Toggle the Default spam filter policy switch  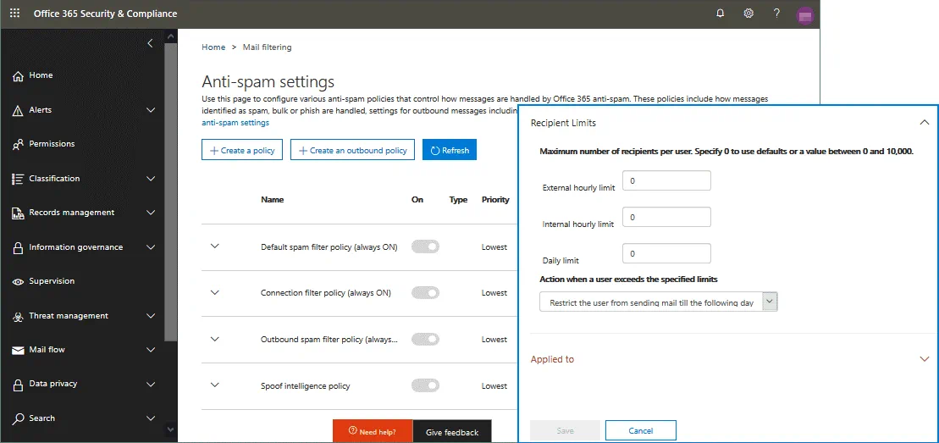pyautogui.click(x=425, y=246)
